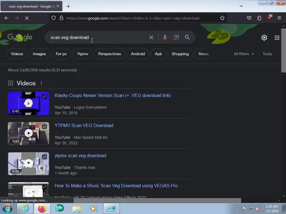This screenshot has width=286, height=214.
Task: Apply the Apk filter chip
Action: click(x=158, y=54)
